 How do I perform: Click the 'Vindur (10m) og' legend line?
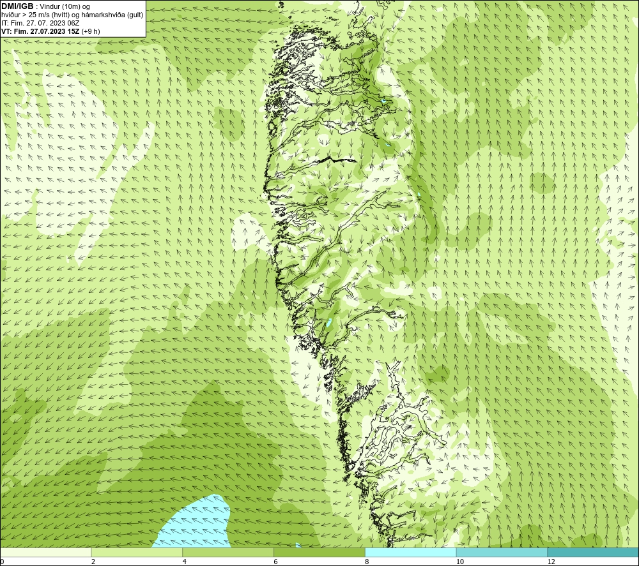coord(65,7)
